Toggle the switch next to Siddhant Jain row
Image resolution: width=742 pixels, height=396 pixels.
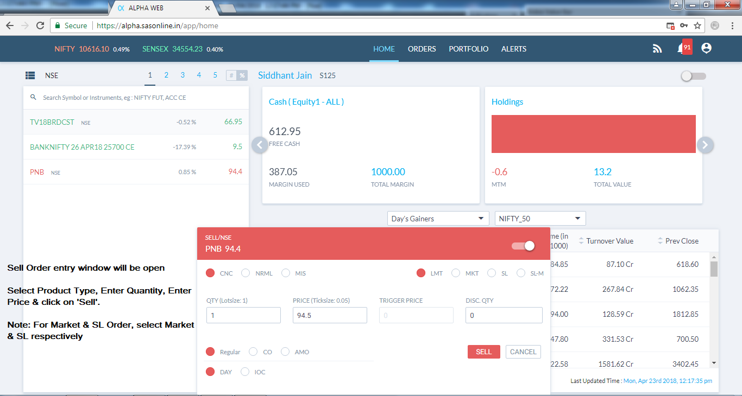tap(694, 76)
